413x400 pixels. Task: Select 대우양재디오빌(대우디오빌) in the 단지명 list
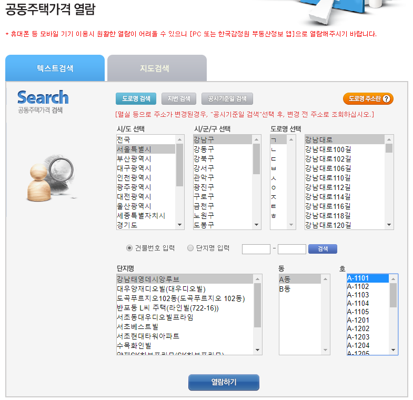click(185, 288)
